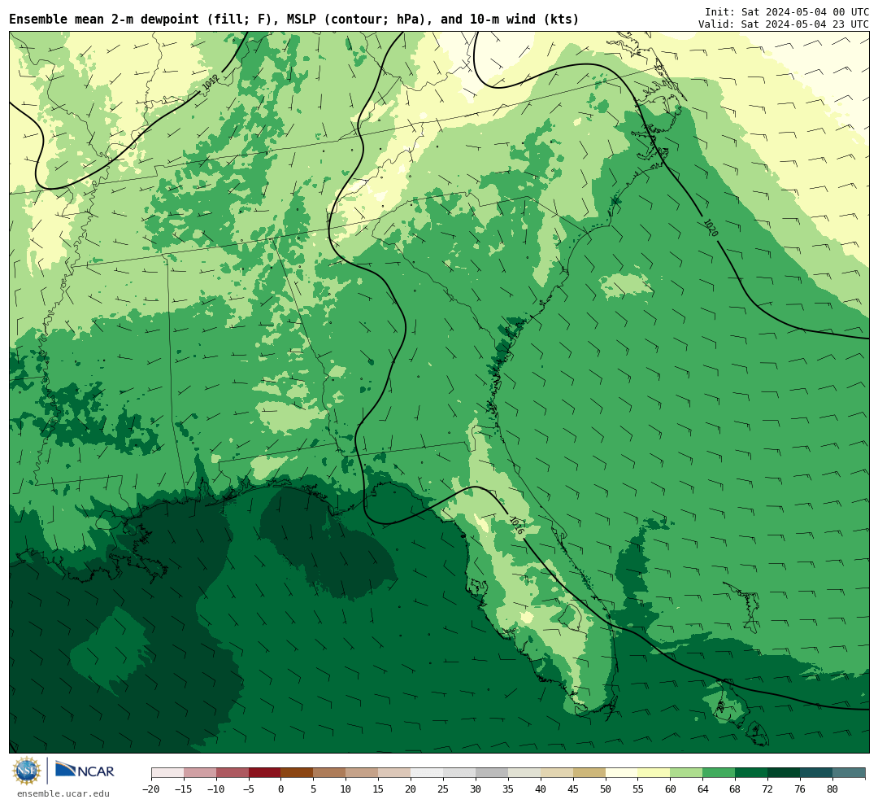Select the 76 to 80 teal swatch
This screenshot has height=804, width=878.
pyautogui.click(x=817, y=773)
